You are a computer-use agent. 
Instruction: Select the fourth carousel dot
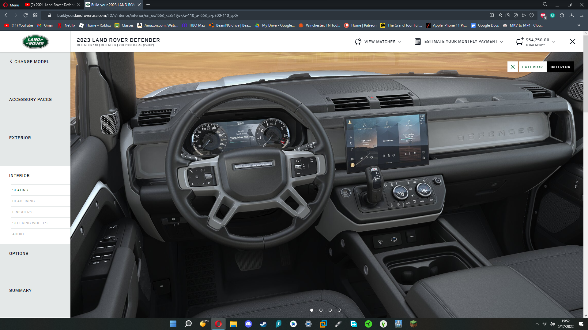coord(339,310)
